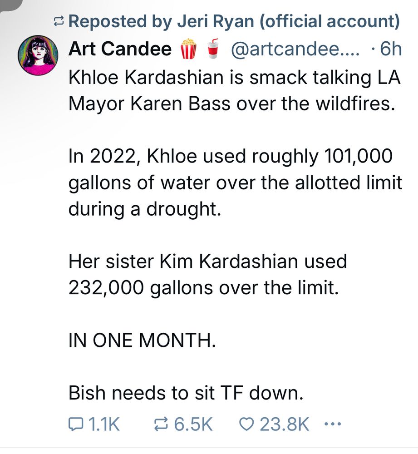Repost this post via the arrows icon

161,425
